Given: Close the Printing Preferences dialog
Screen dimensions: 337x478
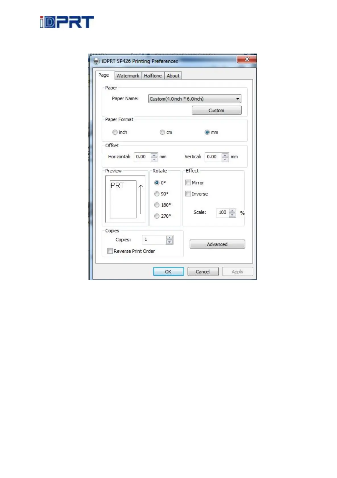Looking at the screenshot, I should pyautogui.click(x=247, y=59).
